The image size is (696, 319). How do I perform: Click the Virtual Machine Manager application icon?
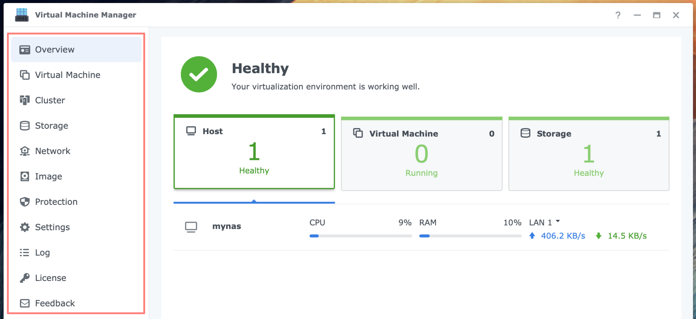[22, 15]
